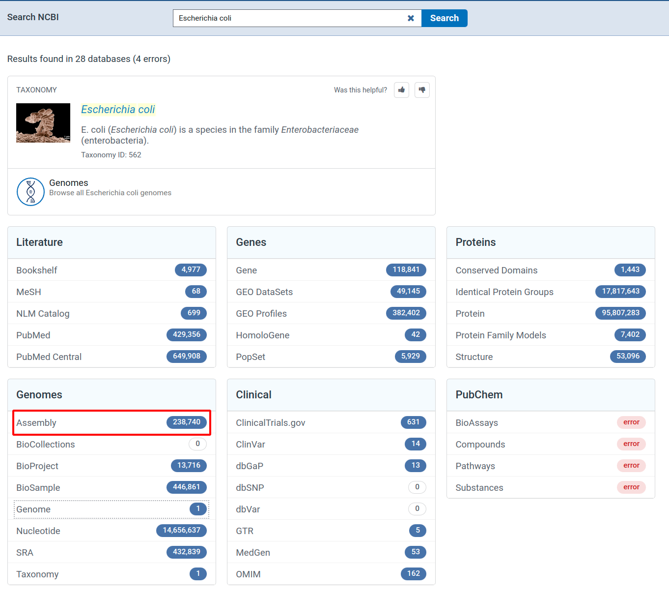Open dbVar results

[331, 509]
